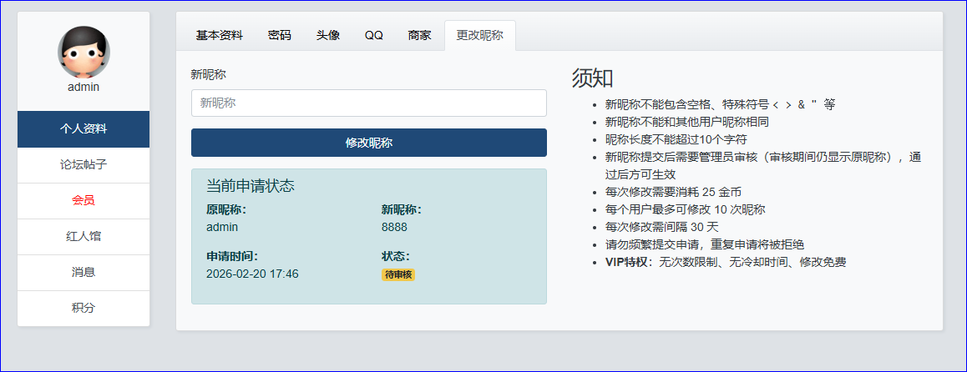Open 消息 in the sidebar
The height and width of the screenshot is (372, 967).
[x=84, y=272]
